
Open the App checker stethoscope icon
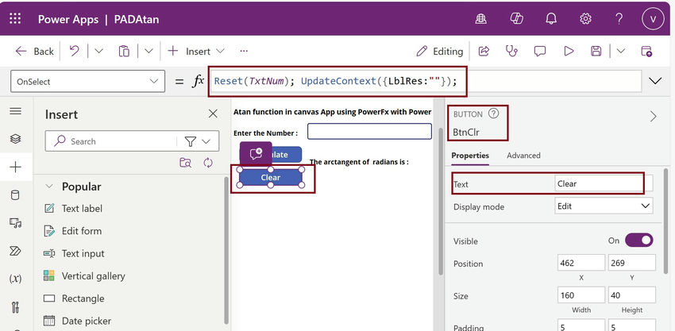coord(511,52)
